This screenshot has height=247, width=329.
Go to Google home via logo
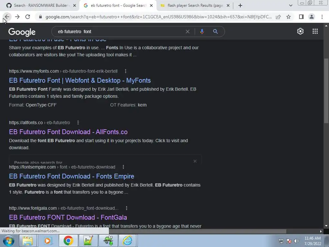[22, 32]
